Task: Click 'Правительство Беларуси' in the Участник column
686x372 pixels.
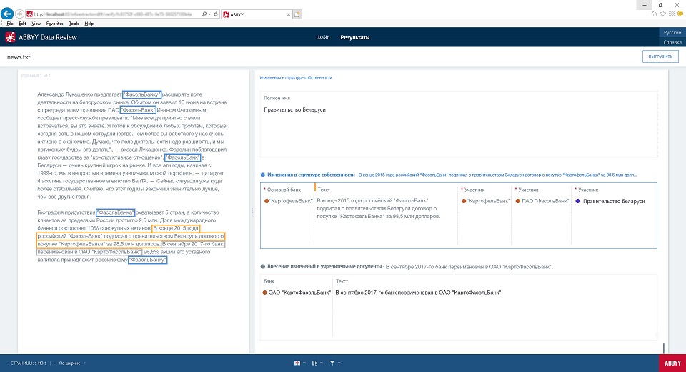Action: (614, 201)
